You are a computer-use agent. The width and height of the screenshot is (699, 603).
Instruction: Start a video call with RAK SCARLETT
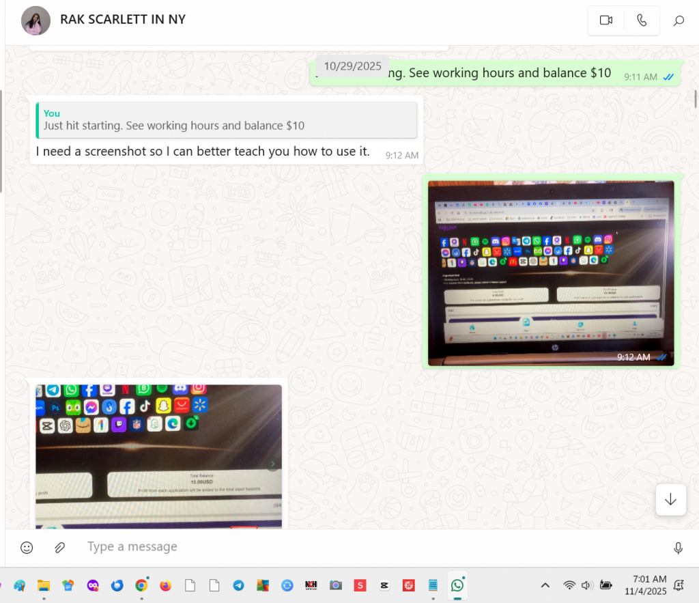coord(605,20)
